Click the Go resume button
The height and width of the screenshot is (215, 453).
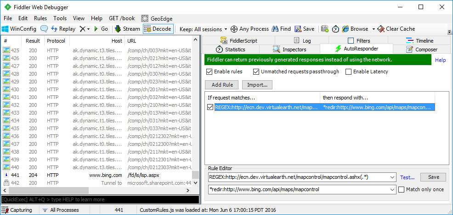pyautogui.click(x=101, y=29)
